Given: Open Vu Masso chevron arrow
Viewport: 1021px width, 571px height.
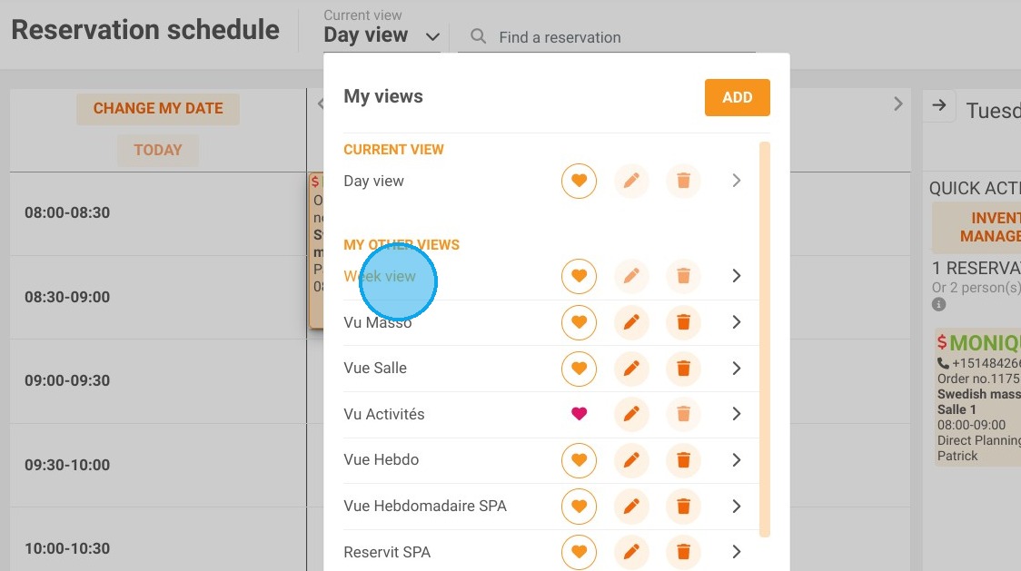Looking at the screenshot, I should 737,322.
